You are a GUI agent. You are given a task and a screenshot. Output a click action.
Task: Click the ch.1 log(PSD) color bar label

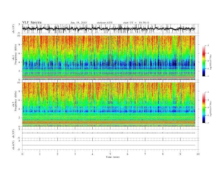(211, 62)
